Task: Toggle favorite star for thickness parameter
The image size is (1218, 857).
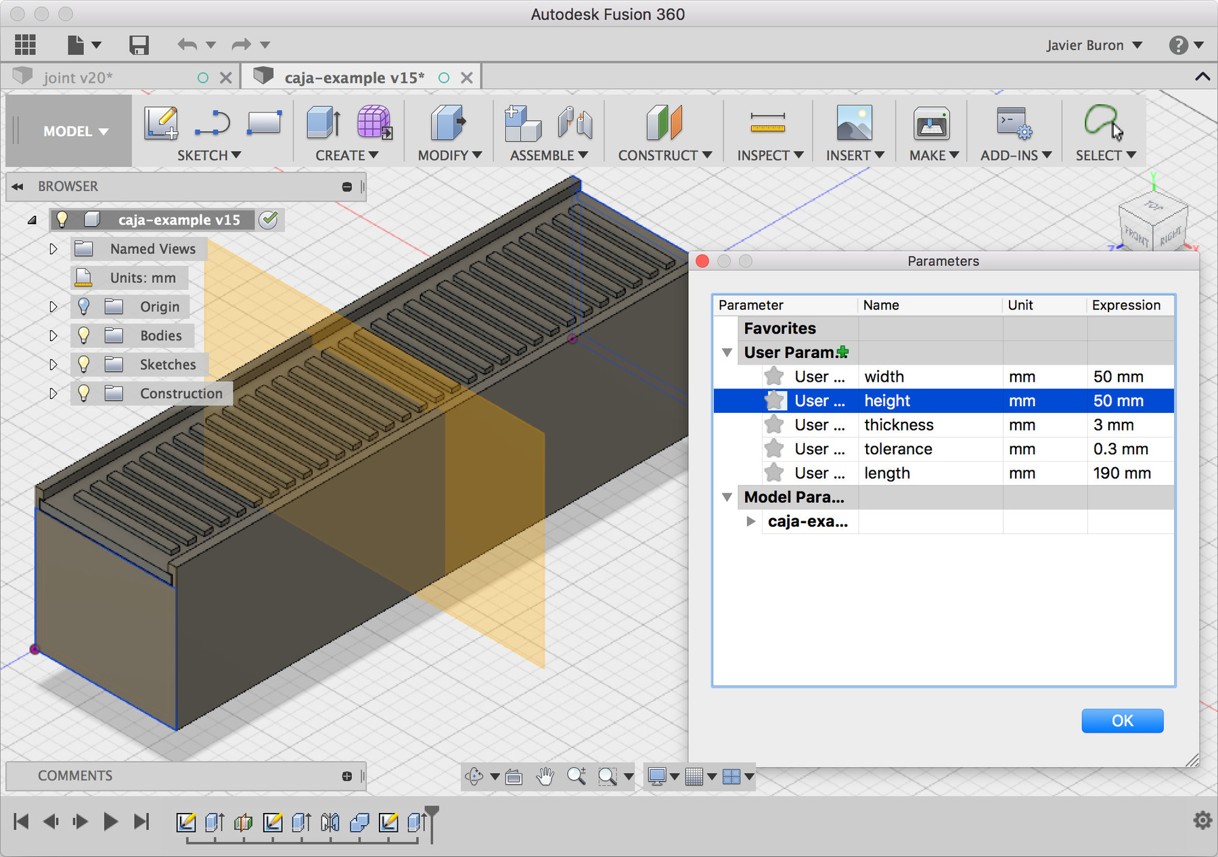Action: [774, 424]
